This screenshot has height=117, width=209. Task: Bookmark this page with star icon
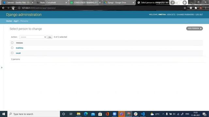point(185,8)
